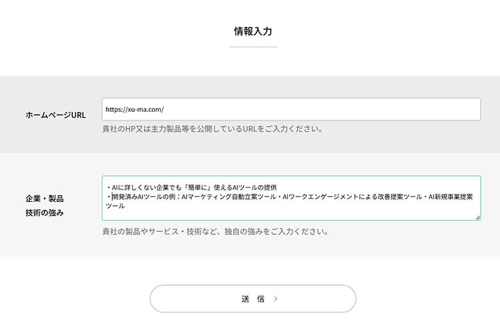Click the 企業・製品 技術の強み textarea
This screenshot has width=500, height=333.
pos(291,198)
